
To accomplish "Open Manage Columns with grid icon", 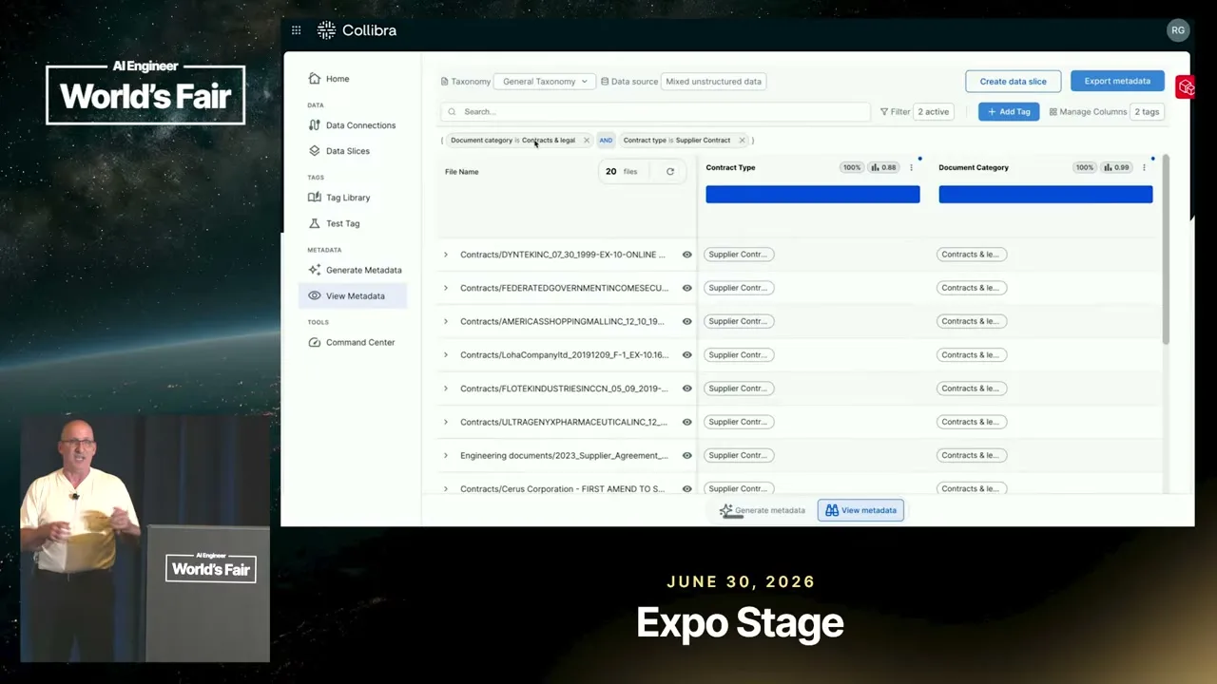I will (1088, 111).
